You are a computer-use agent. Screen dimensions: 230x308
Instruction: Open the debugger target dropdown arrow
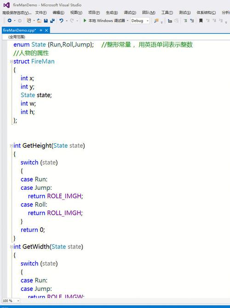(x=127, y=20)
